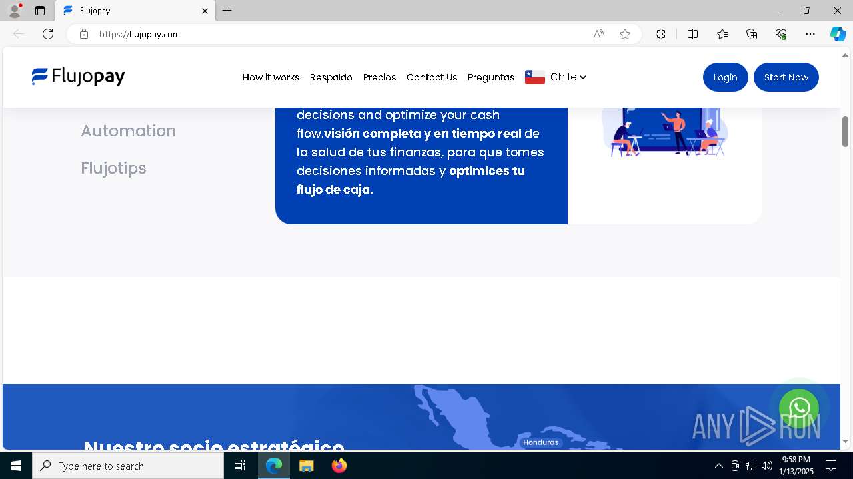Open Edge Settings and more menu
This screenshot has width=853, height=479.
click(x=810, y=34)
